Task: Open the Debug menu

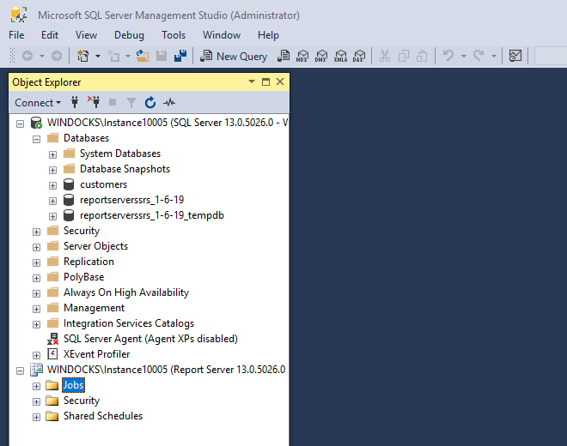Action: (129, 35)
